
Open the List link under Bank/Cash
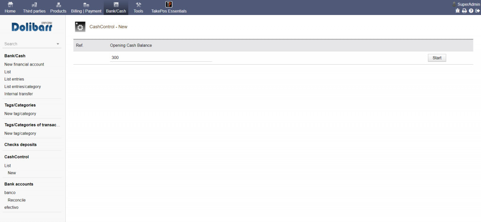coord(8,72)
